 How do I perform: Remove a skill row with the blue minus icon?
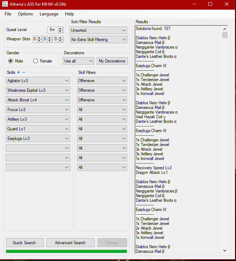click(x=24, y=72)
